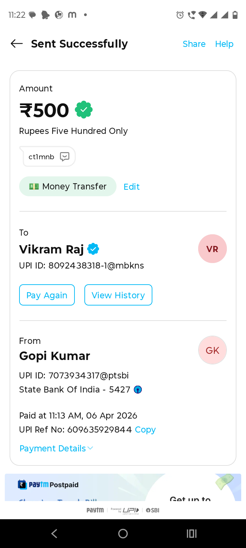Screen dimensions: 246x548
Task: Copy the UPI reference number
Action: pyautogui.click(x=145, y=429)
